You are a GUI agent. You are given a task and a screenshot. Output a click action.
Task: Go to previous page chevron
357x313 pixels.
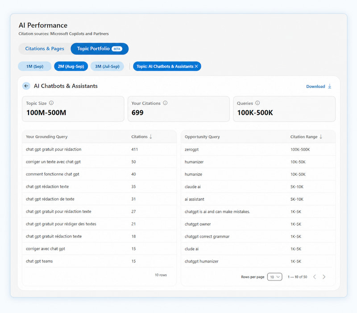pos(315,277)
